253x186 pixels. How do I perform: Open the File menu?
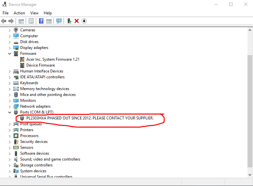6,13
